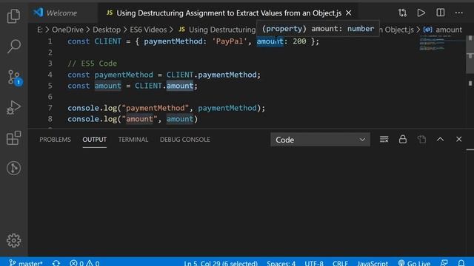Switch to the DEBUG CONSOLE panel tab
Screen dimensions: 474x266
(x=185, y=140)
